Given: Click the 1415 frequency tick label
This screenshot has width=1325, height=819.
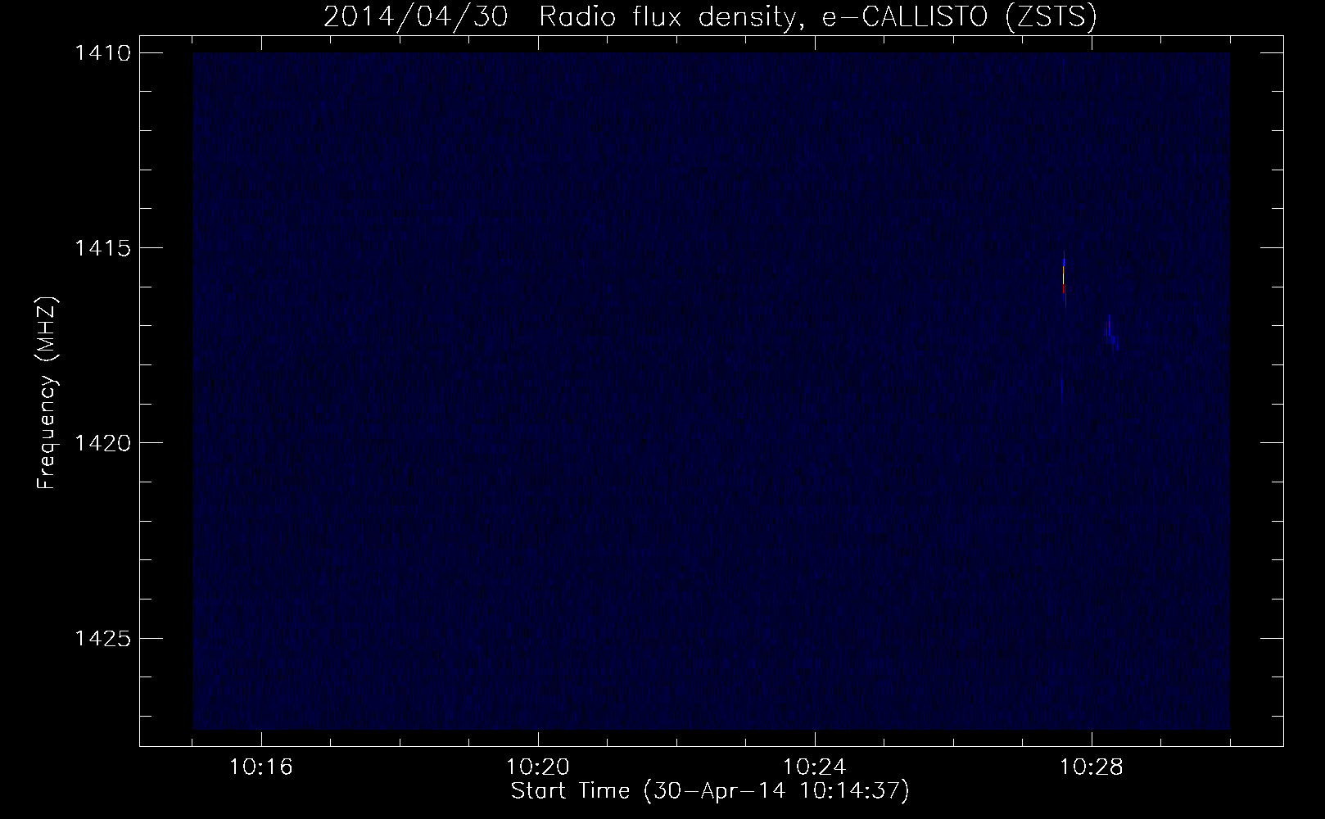Looking at the screenshot, I should click(102, 248).
